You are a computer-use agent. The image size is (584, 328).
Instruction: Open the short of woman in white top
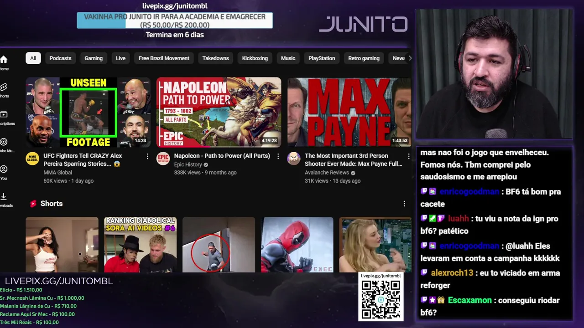click(x=62, y=245)
